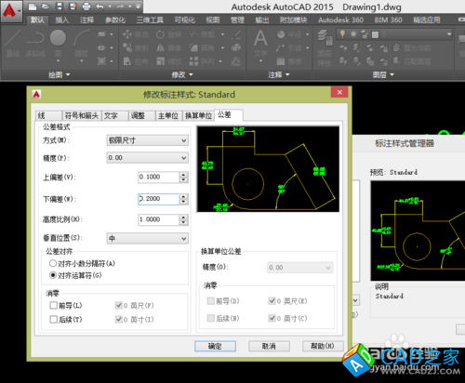This screenshot has width=465, height=383.
Task: Open the AutoCAD application menu
Action: pyautogui.click(x=11, y=11)
